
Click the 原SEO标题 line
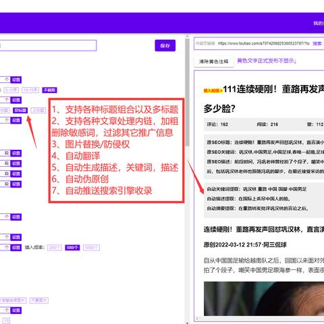[265, 142]
